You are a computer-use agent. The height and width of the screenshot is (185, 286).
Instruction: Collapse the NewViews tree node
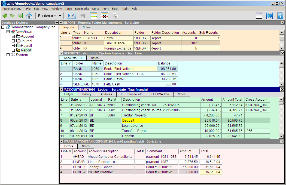[8, 32]
